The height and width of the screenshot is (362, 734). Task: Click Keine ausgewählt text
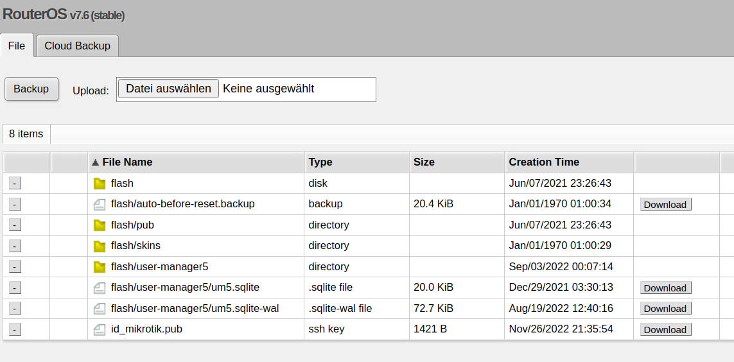coord(268,89)
